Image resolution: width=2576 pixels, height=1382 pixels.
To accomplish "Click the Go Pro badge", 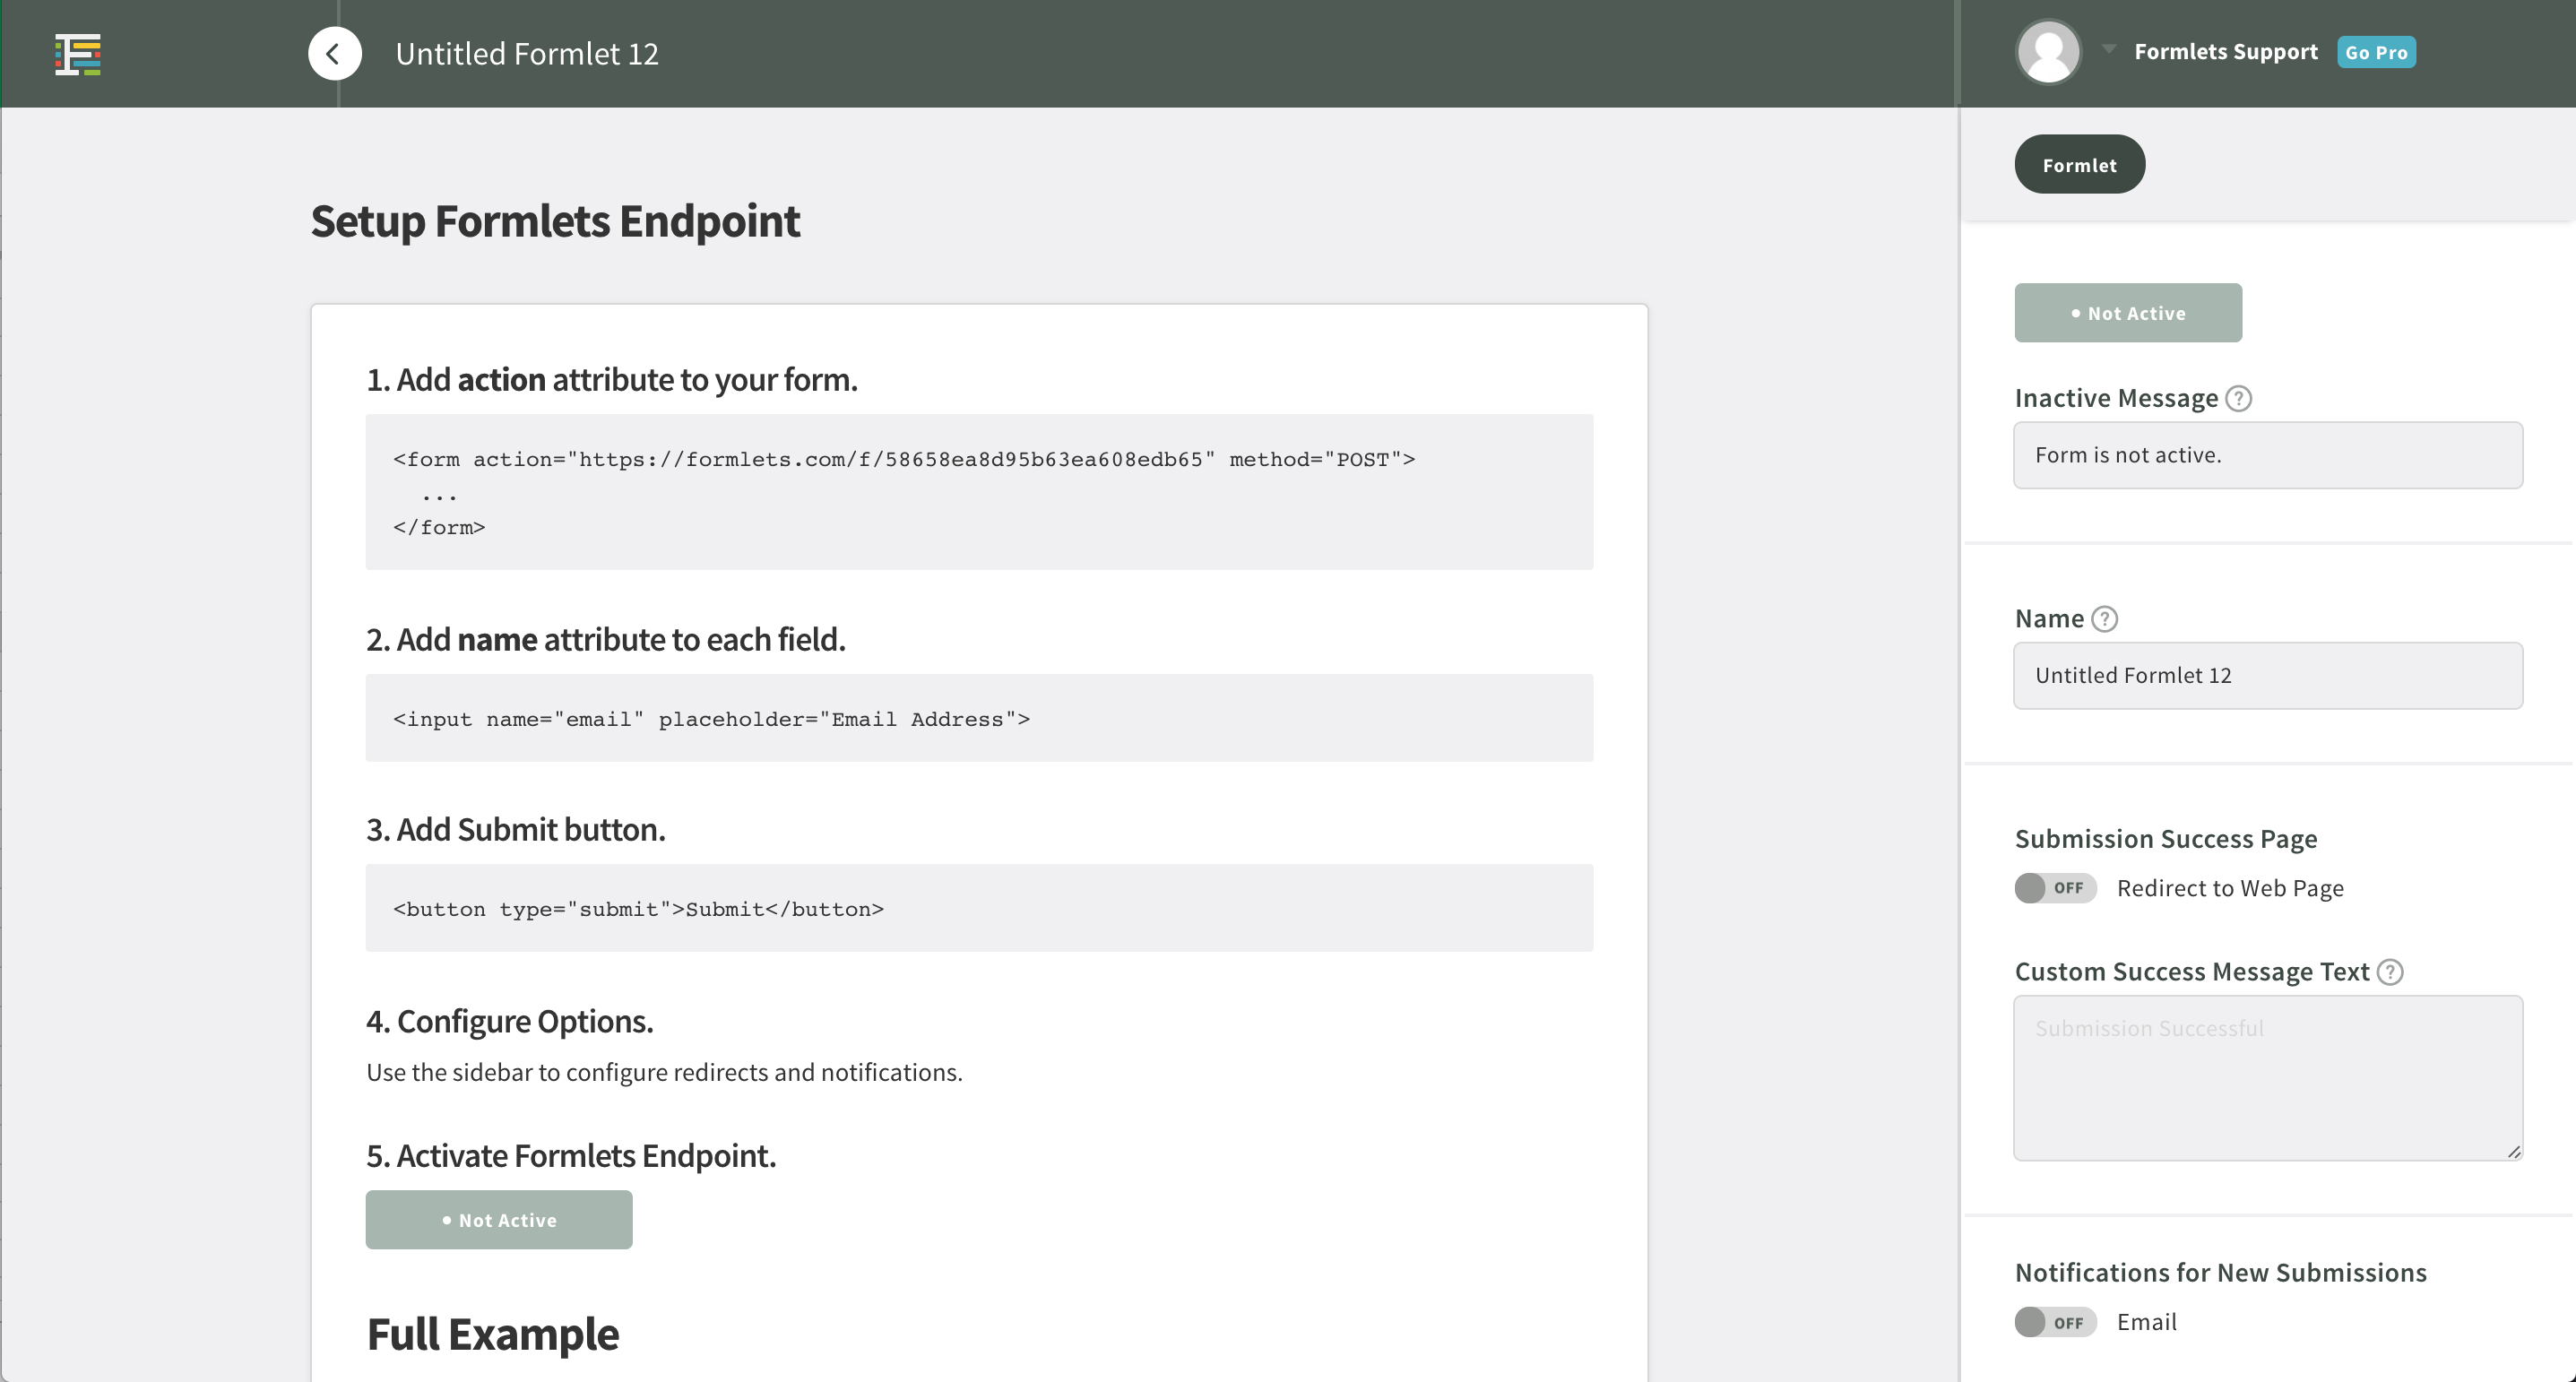I will [2376, 52].
